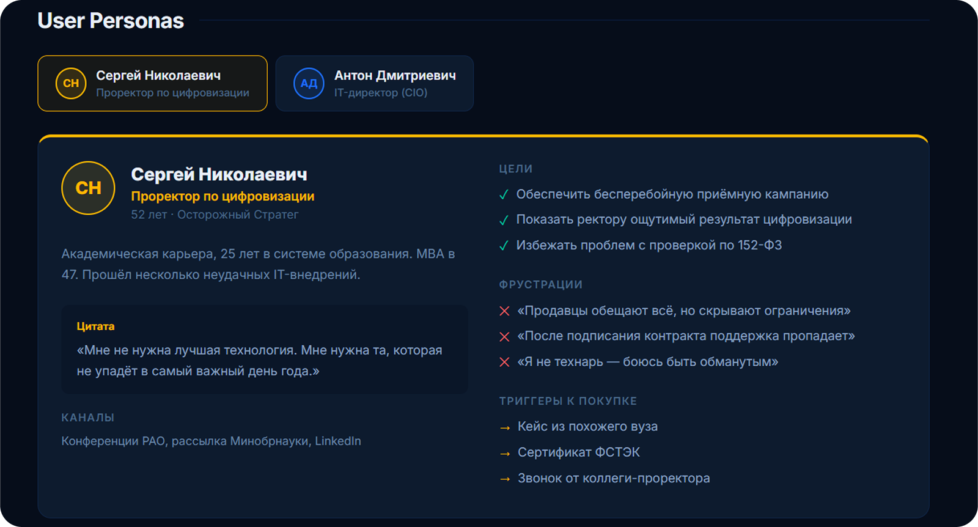Click the small СН avatar circle
The height and width of the screenshot is (527, 978).
pos(71,84)
